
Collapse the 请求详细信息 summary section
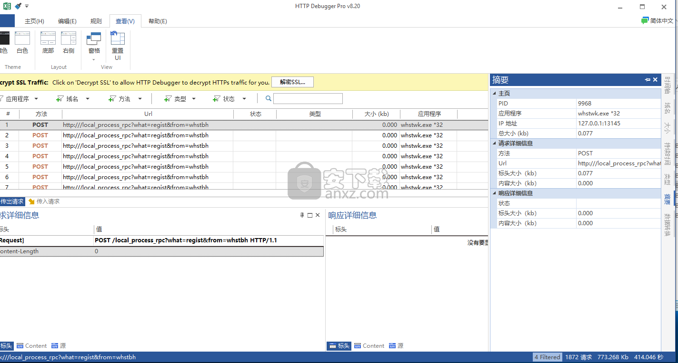click(494, 143)
